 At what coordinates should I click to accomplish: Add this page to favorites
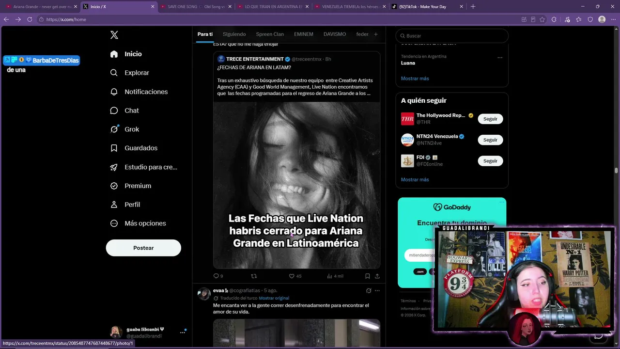[542, 19]
